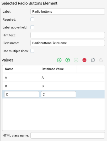Click the greyed paste clipboard icon
107x141 pixels.
click(101, 60)
